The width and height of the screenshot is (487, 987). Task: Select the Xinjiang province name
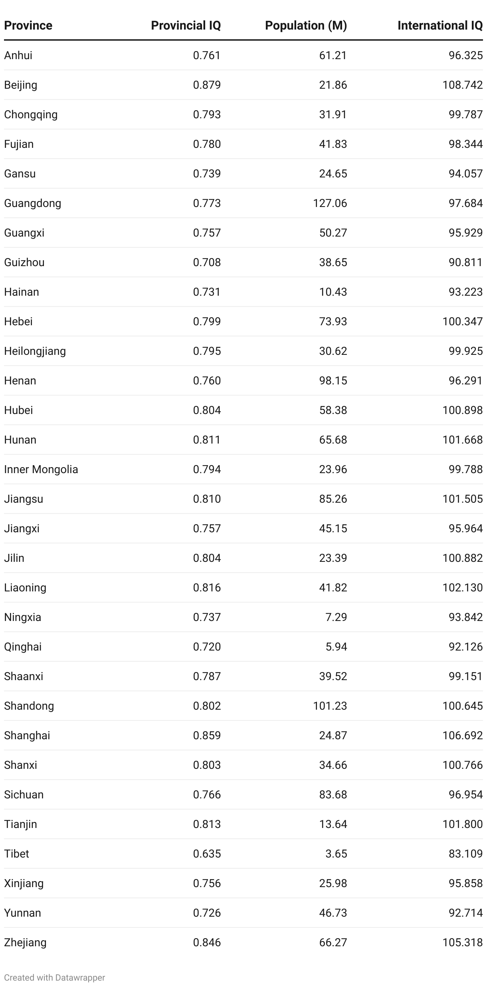coord(24,884)
